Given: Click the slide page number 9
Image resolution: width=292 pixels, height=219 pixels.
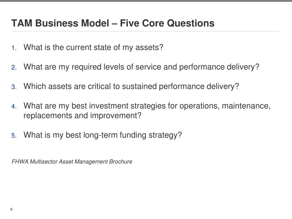Looking at the screenshot, I should [x=11, y=209].
